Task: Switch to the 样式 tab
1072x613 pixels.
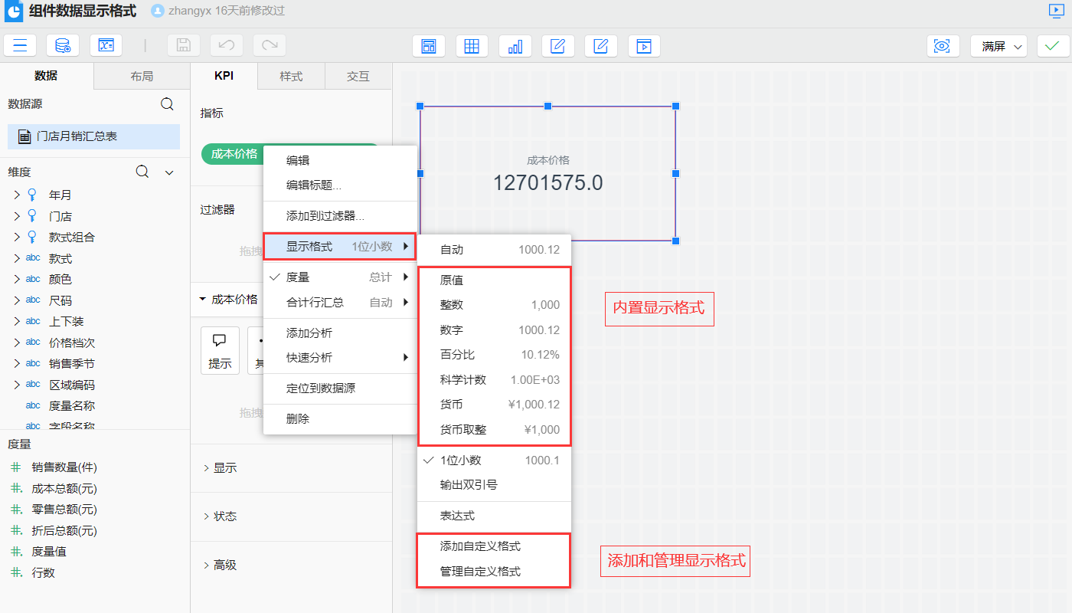Action: [x=291, y=77]
